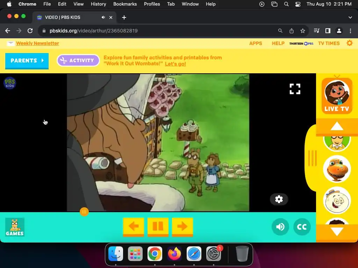Open the HELP link

[x=278, y=43]
